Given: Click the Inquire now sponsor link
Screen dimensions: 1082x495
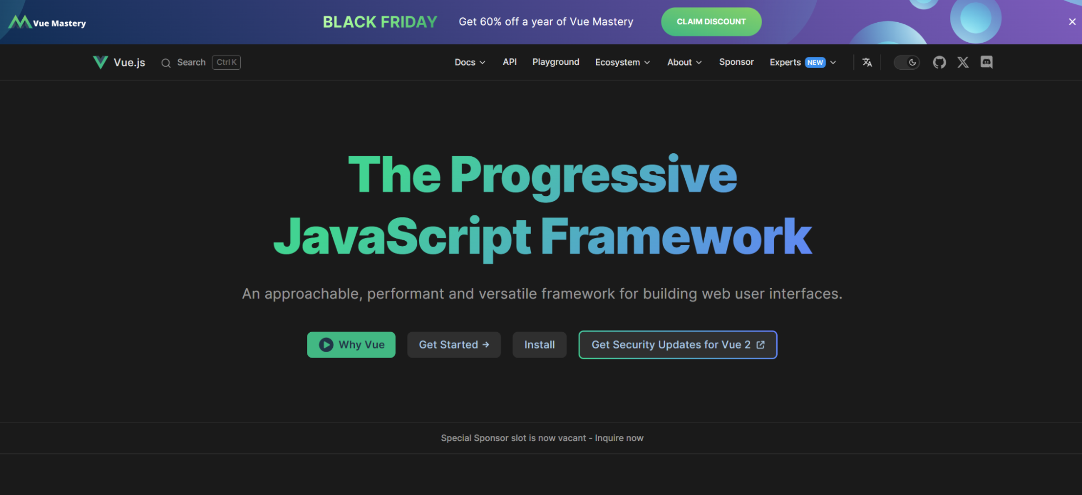Looking at the screenshot, I should click(619, 438).
